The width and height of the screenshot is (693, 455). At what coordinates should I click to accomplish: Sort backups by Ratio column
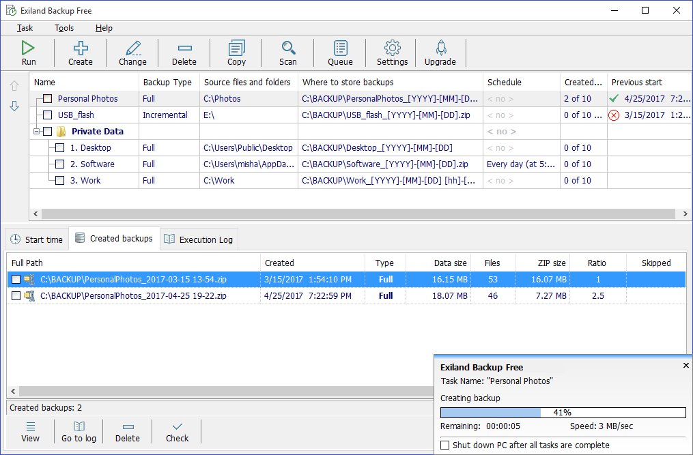[x=598, y=263]
